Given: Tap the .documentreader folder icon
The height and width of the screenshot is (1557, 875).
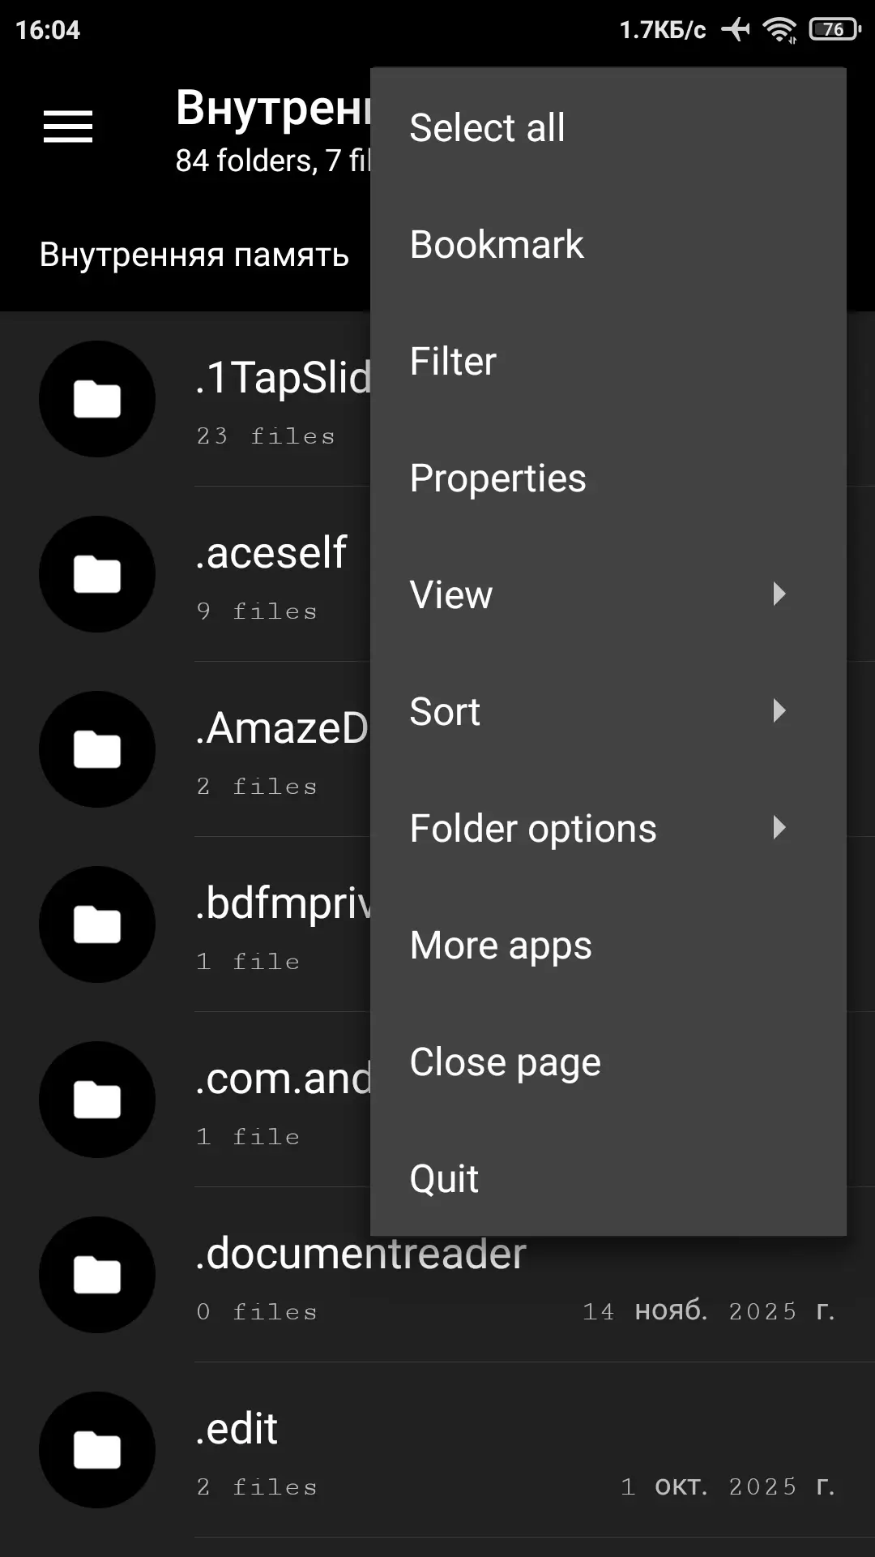Looking at the screenshot, I should [97, 1275].
